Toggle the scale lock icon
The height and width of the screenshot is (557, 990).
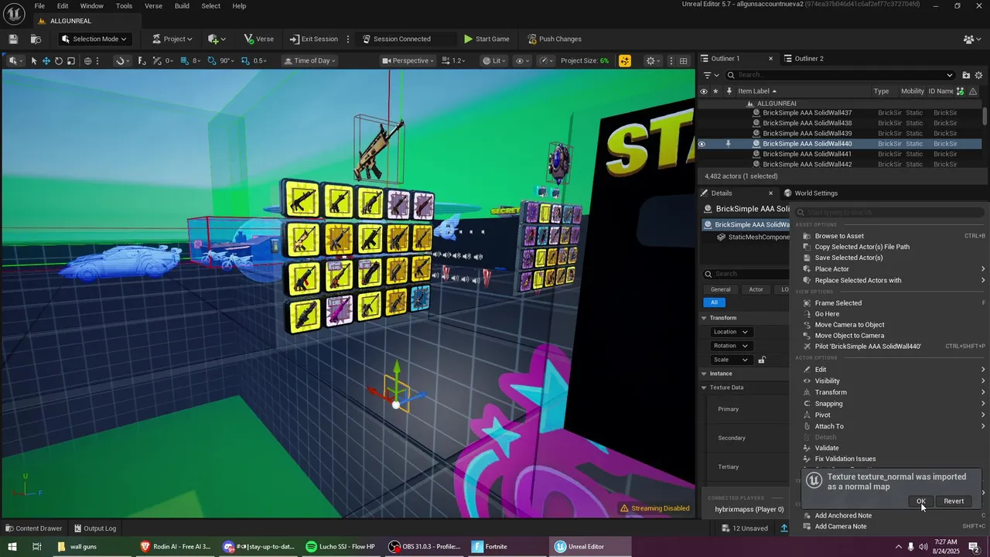point(762,360)
